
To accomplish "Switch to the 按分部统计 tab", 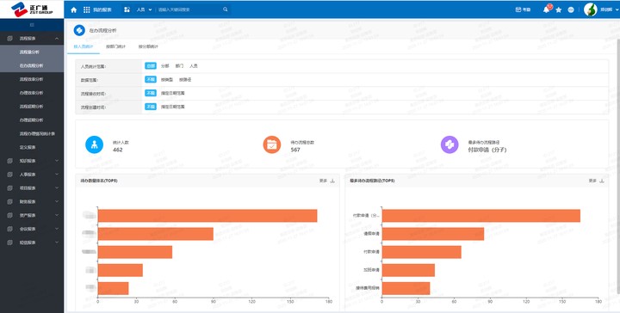I will 148,46.
